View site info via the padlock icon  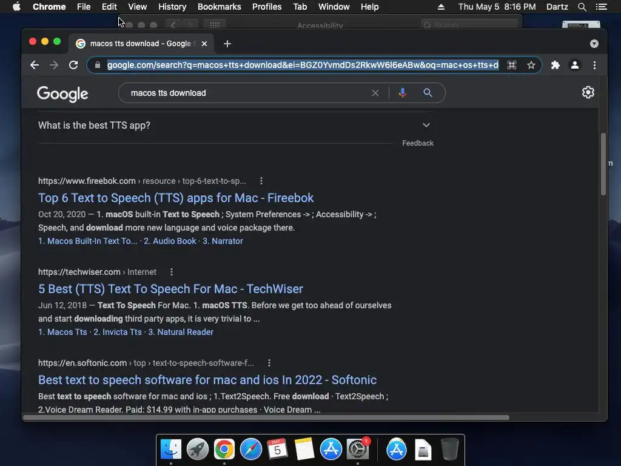pyautogui.click(x=98, y=65)
